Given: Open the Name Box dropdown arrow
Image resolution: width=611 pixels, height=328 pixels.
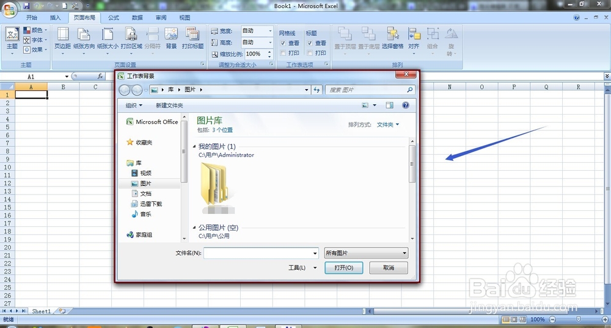Looking at the screenshot, I should 67,77.
